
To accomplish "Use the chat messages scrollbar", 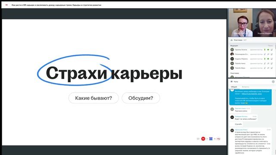I will [275, 152].
